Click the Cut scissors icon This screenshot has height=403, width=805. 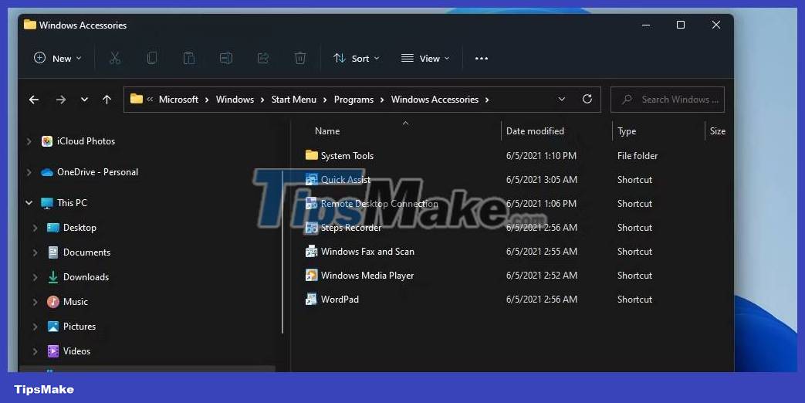115,58
